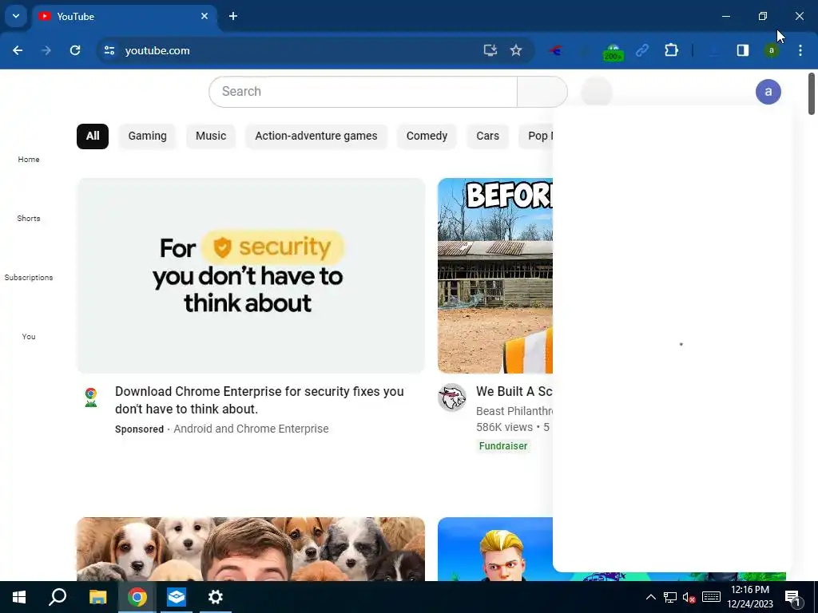This screenshot has width=818, height=613.
Task: Click the blue chain link extension
Action: [642, 50]
